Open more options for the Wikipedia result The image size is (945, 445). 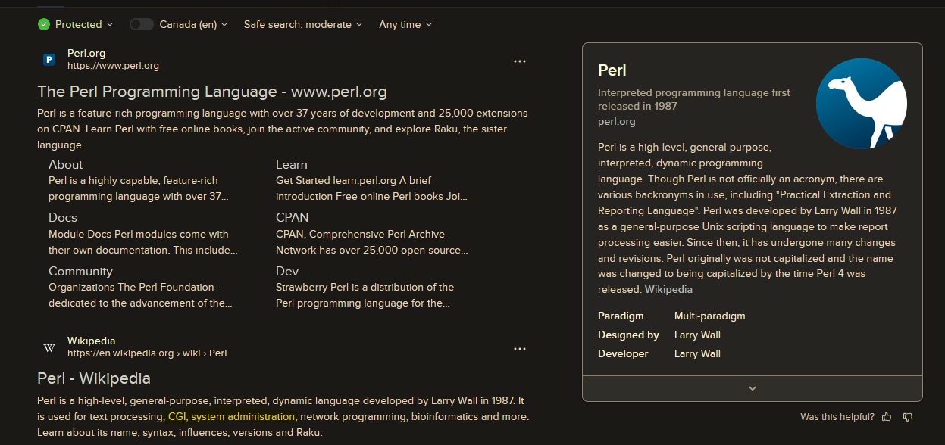coord(519,349)
